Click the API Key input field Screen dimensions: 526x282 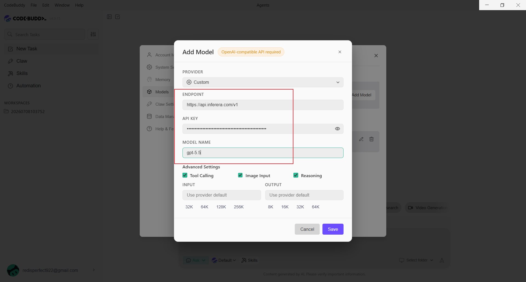[x=258, y=129]
